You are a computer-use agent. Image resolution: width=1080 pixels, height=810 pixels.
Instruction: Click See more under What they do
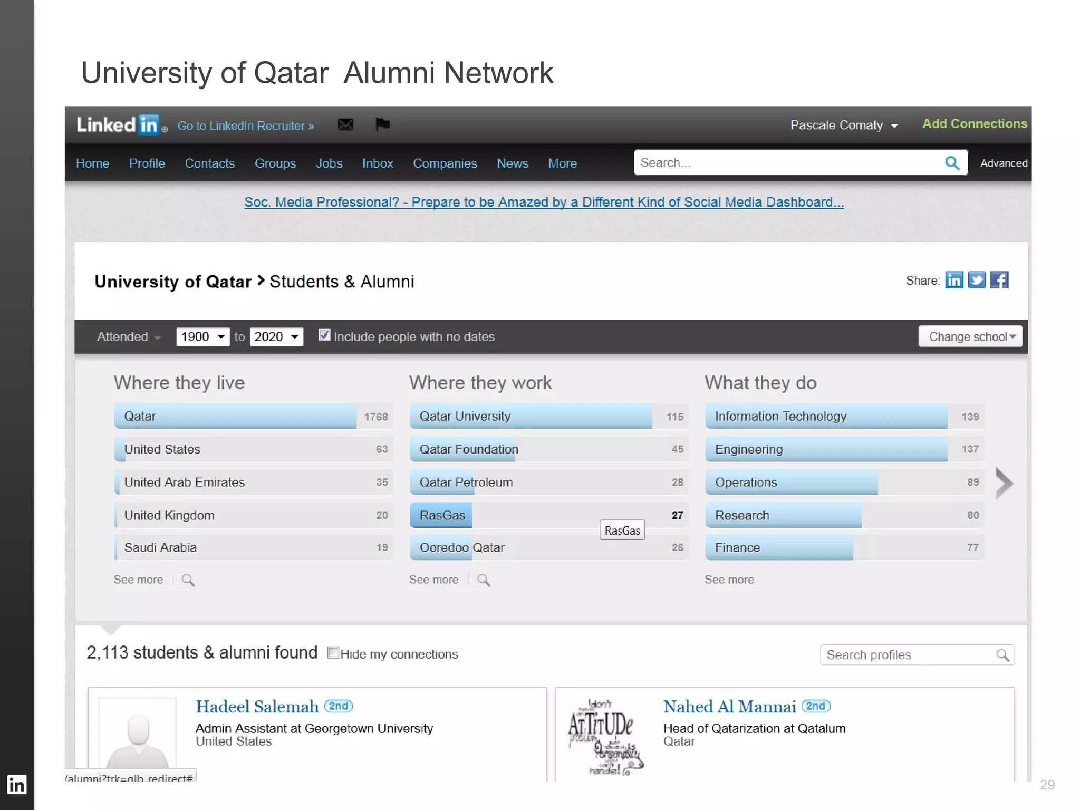tap(729, 580)
